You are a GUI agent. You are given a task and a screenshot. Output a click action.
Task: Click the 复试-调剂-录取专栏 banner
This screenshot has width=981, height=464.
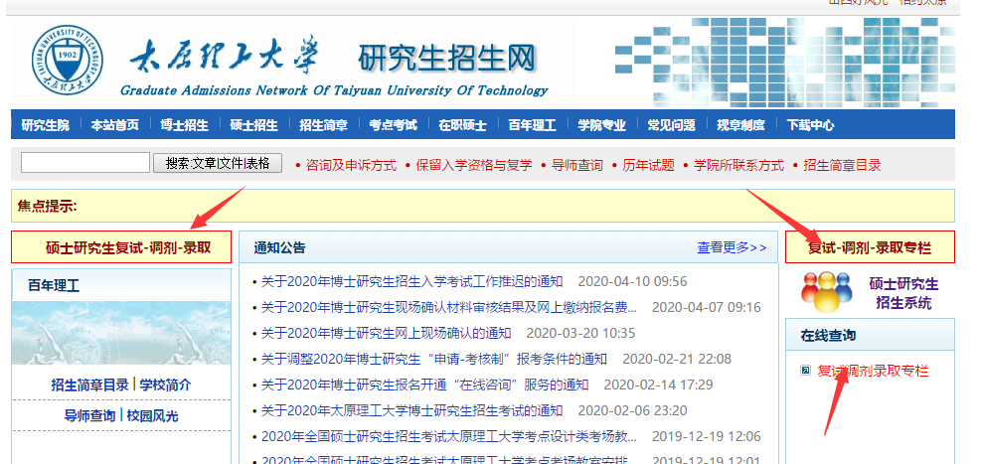tap(871, 247)
